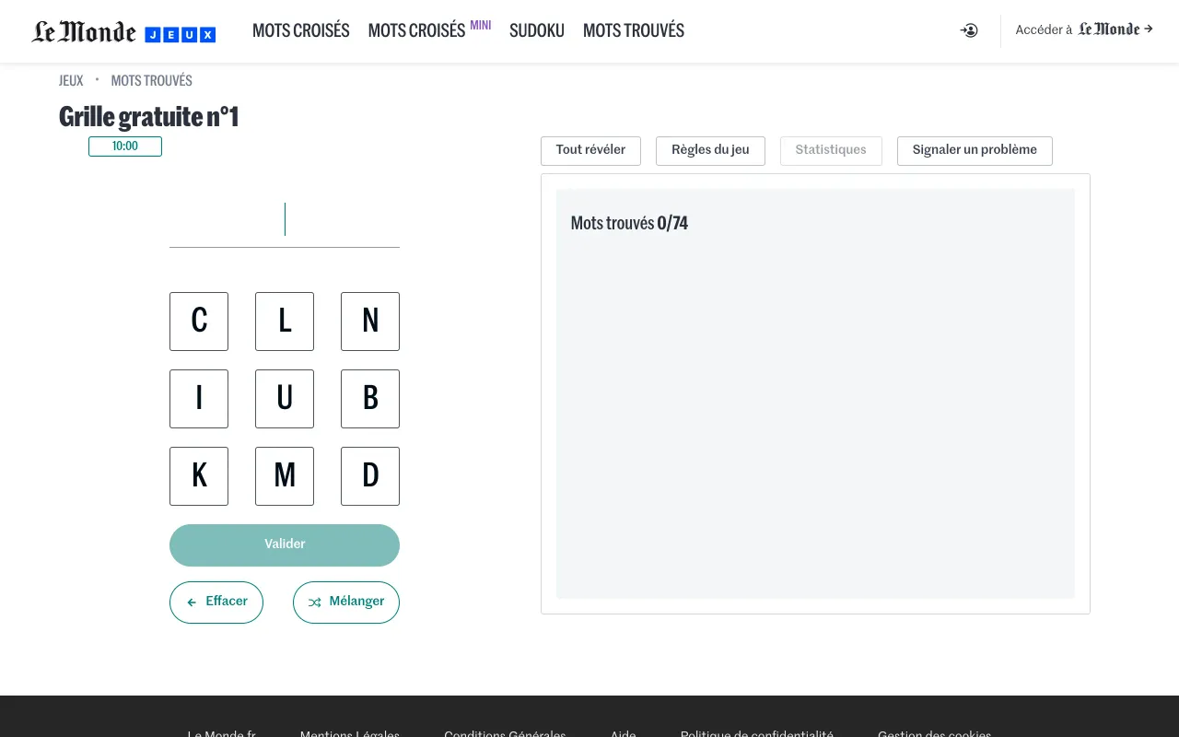
Task: Click the Le Monde Jeux logo
Action: click(124, 32)
